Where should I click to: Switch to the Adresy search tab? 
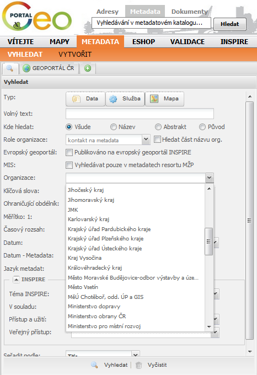click(x=108, y=12)
